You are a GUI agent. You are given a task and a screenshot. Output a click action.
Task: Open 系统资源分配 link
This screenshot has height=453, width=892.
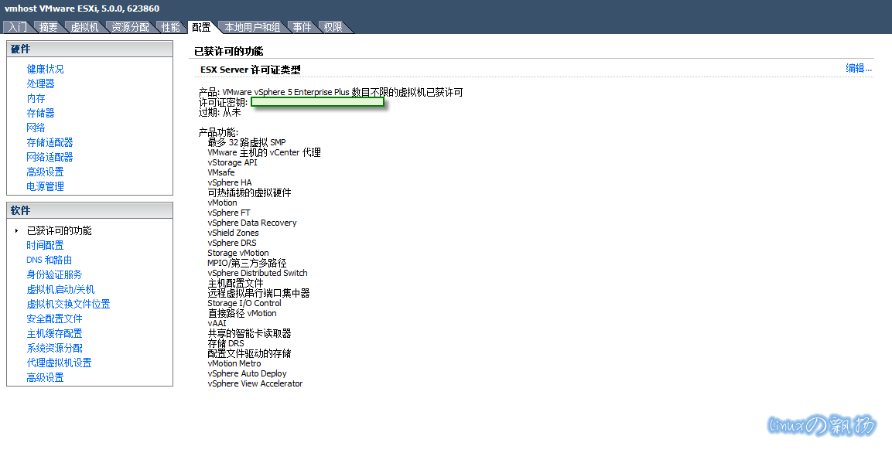pyautogui.click(x=54, y=348)
